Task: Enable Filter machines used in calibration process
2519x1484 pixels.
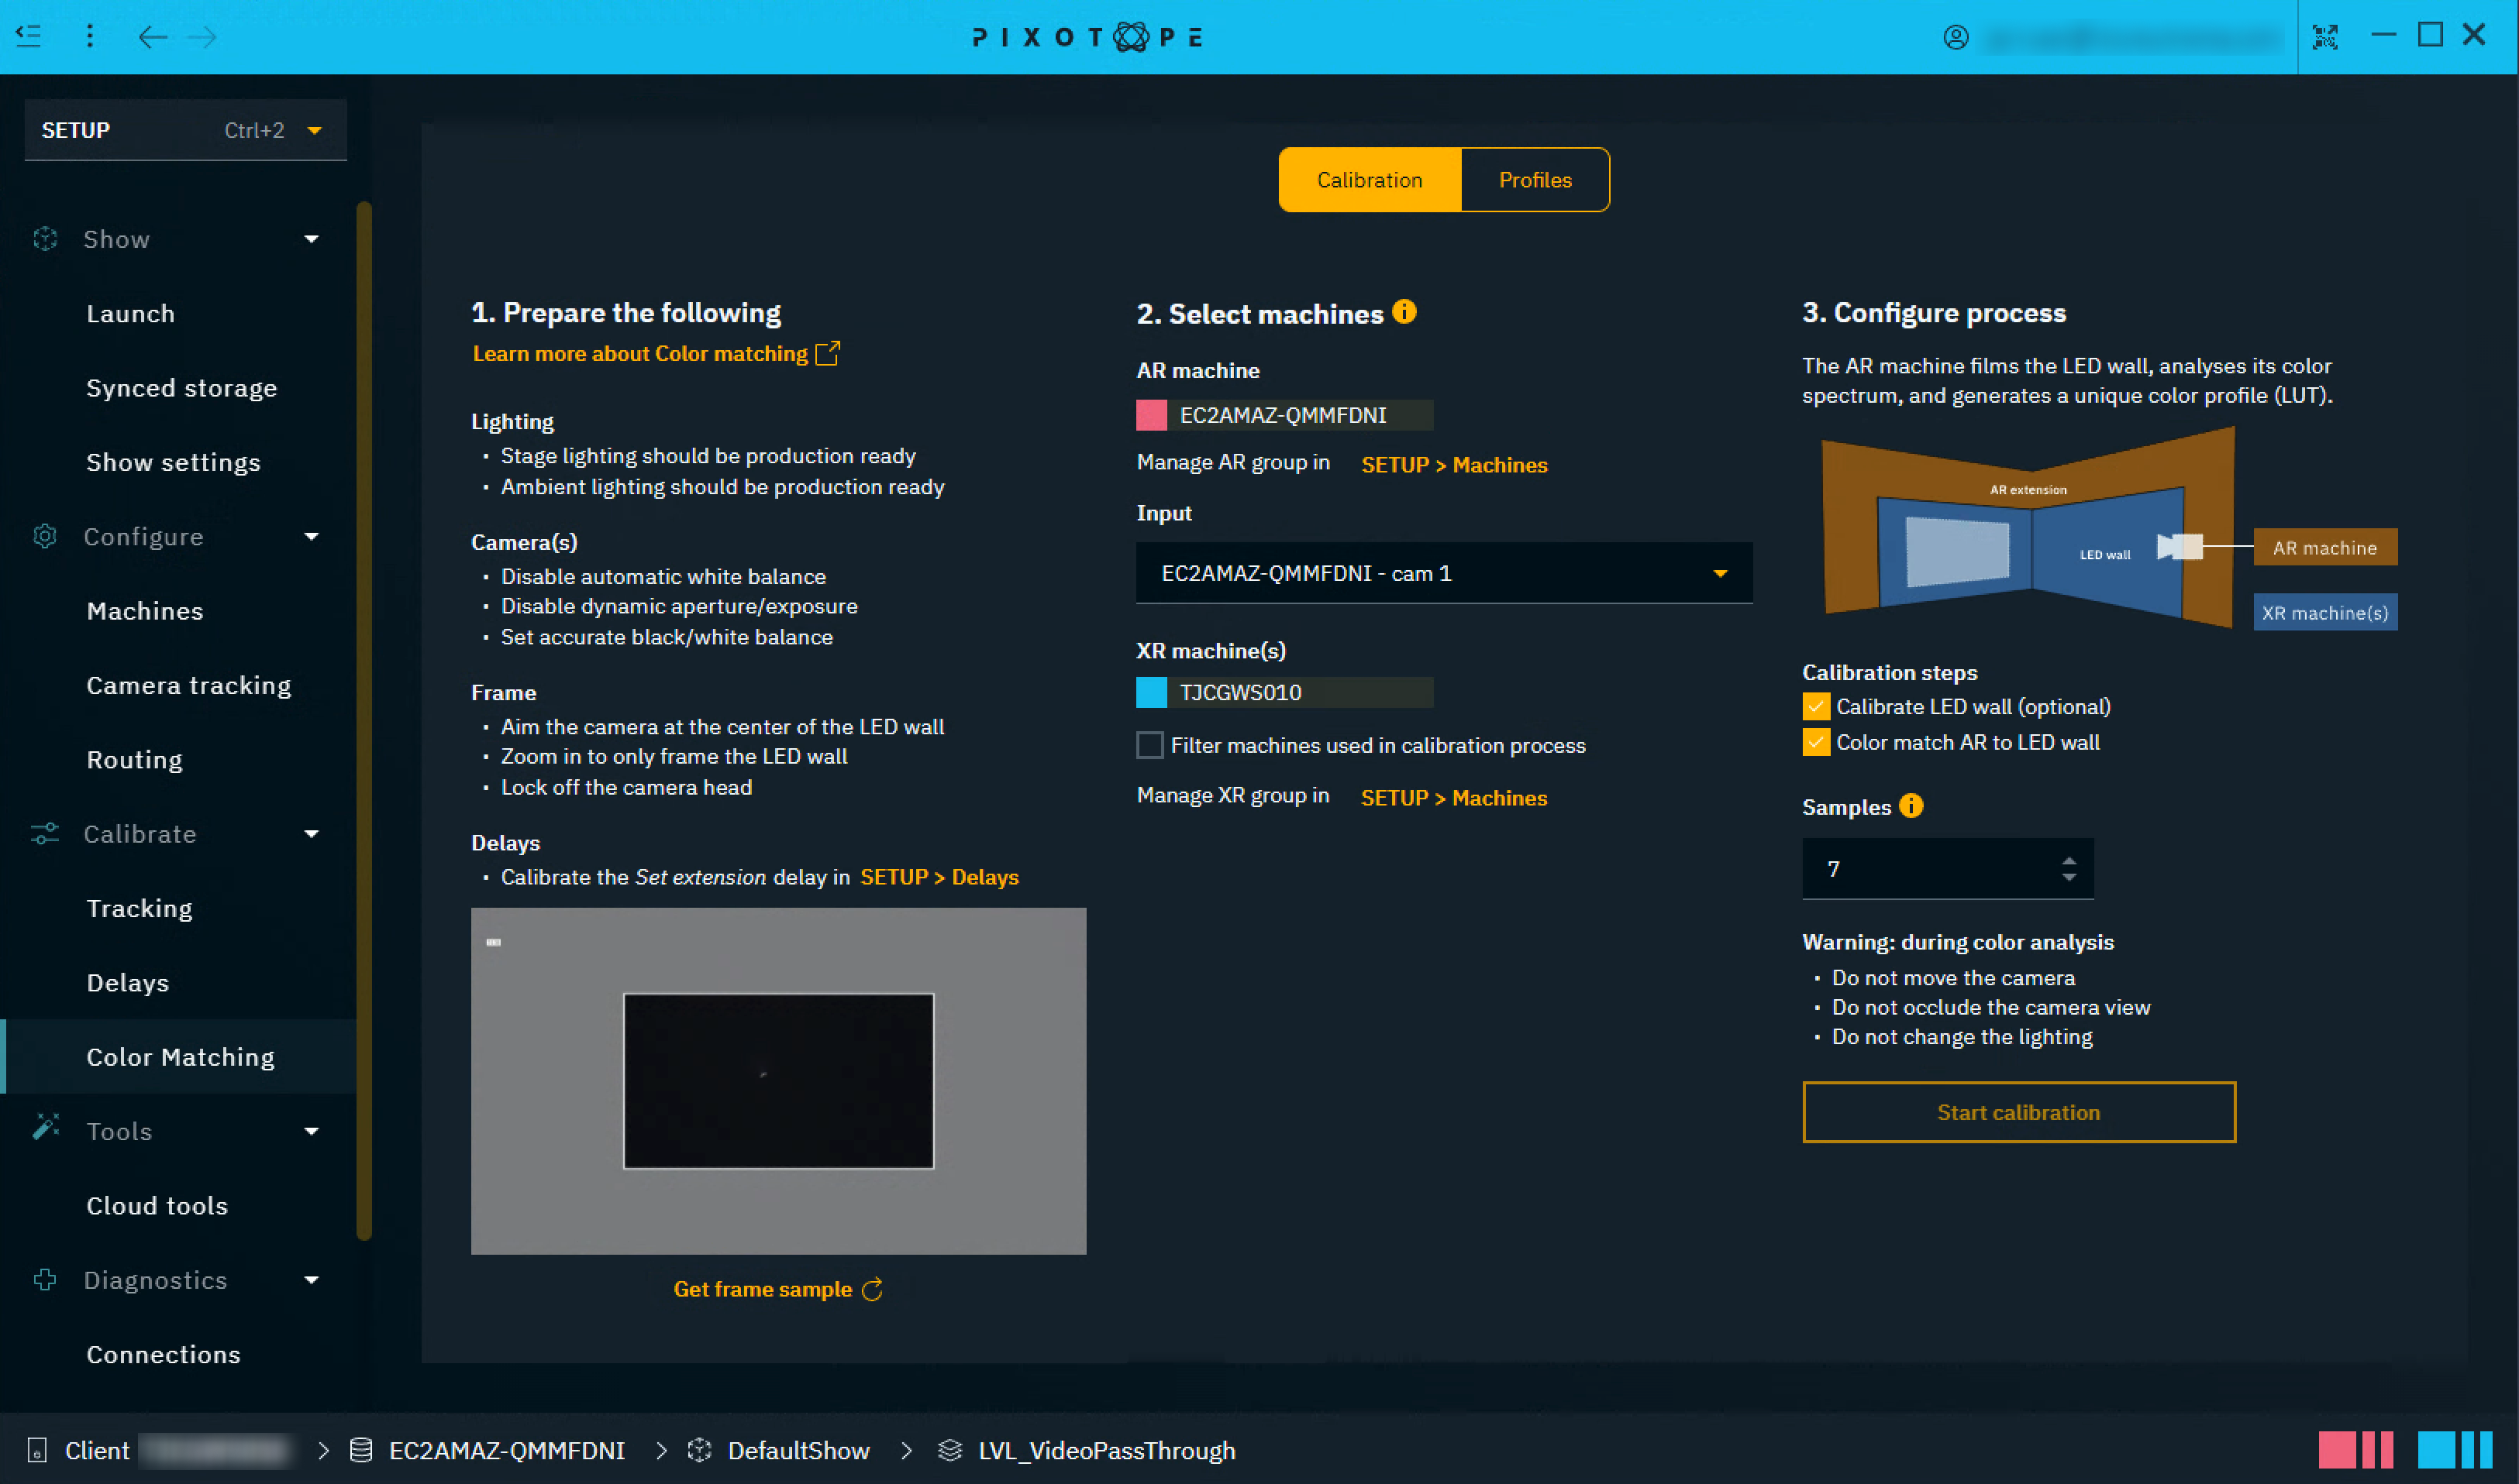Action: coord(1149,745)
